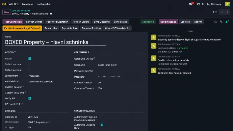Image resolution: width=233 pixels, height=131 pixels.
Task: Click Export Archive button
Action: [70, 28]
